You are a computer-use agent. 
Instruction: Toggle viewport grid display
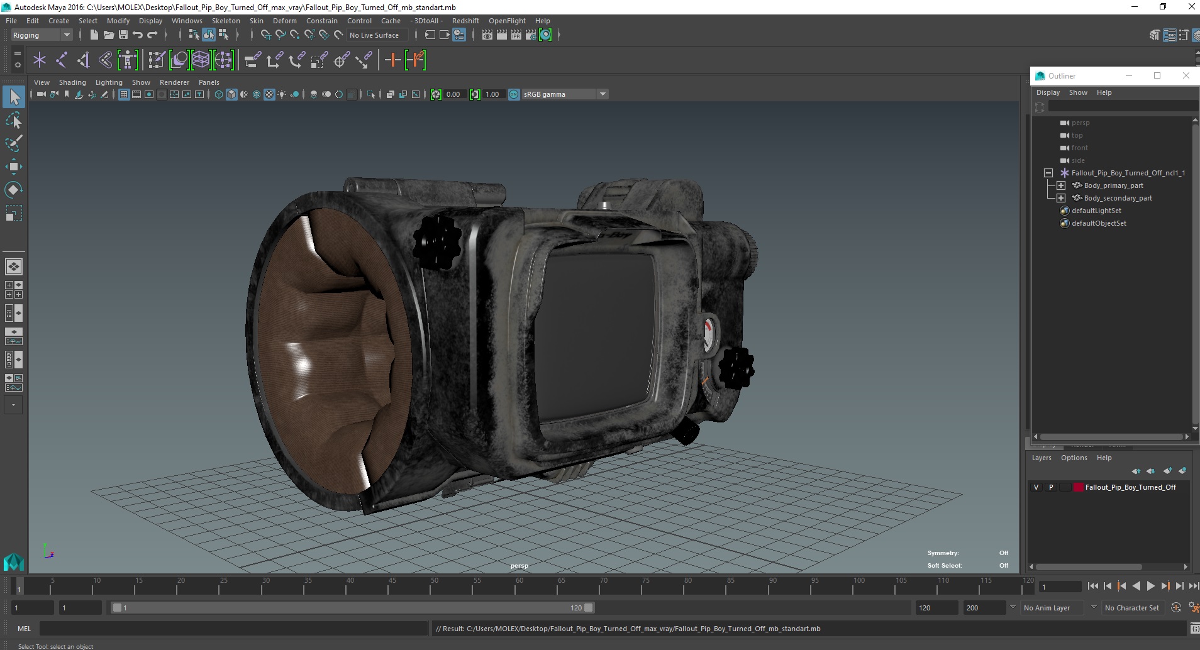click(x=124, y=94)
